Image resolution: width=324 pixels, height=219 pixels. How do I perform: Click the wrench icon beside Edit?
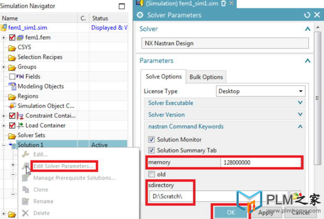click(25, 154)
